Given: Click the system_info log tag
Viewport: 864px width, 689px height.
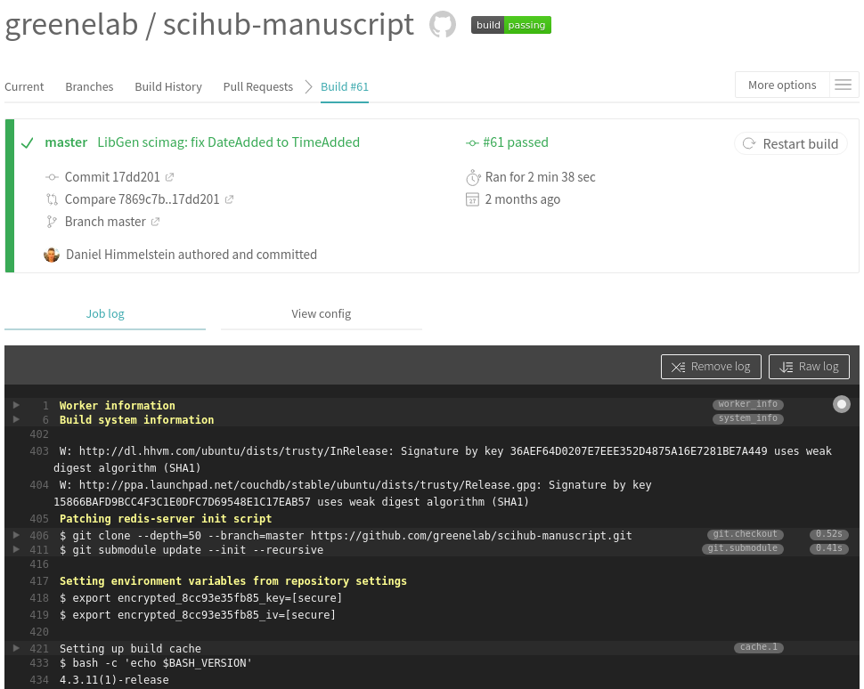Looking at the screenshot, I should click(747, 418).
